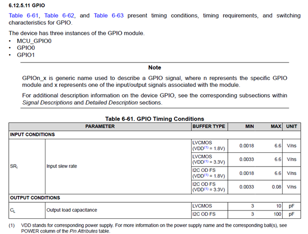Click Table 6-61 GPIO Timing Conditions title
The height and width of the screenshot is (234, 308).
click(x=154, y=119)
